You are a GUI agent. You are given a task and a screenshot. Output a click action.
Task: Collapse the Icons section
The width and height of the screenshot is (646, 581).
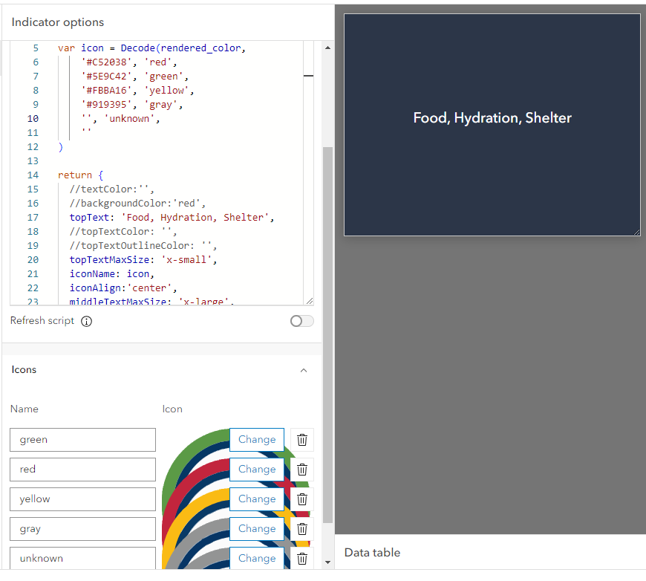click(x=304, y=369)
